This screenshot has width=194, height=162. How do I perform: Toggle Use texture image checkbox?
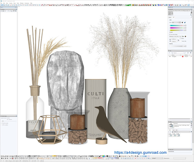(170, 34)
